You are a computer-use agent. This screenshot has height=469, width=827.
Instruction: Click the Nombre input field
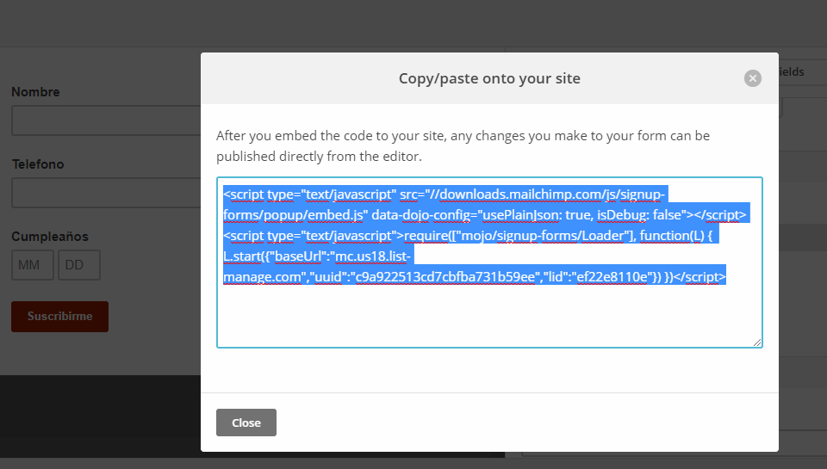(x=106, y=120)
